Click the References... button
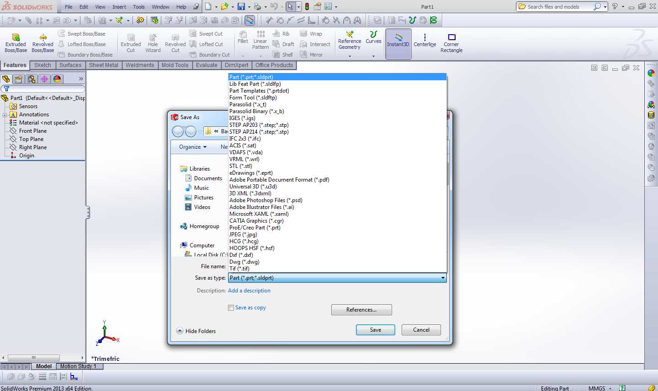This screenshot has height=391, width=658. coord(361,310)
